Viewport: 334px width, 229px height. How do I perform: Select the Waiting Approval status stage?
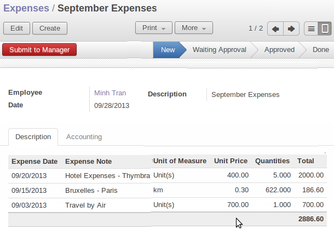click(x=219, y=50)
